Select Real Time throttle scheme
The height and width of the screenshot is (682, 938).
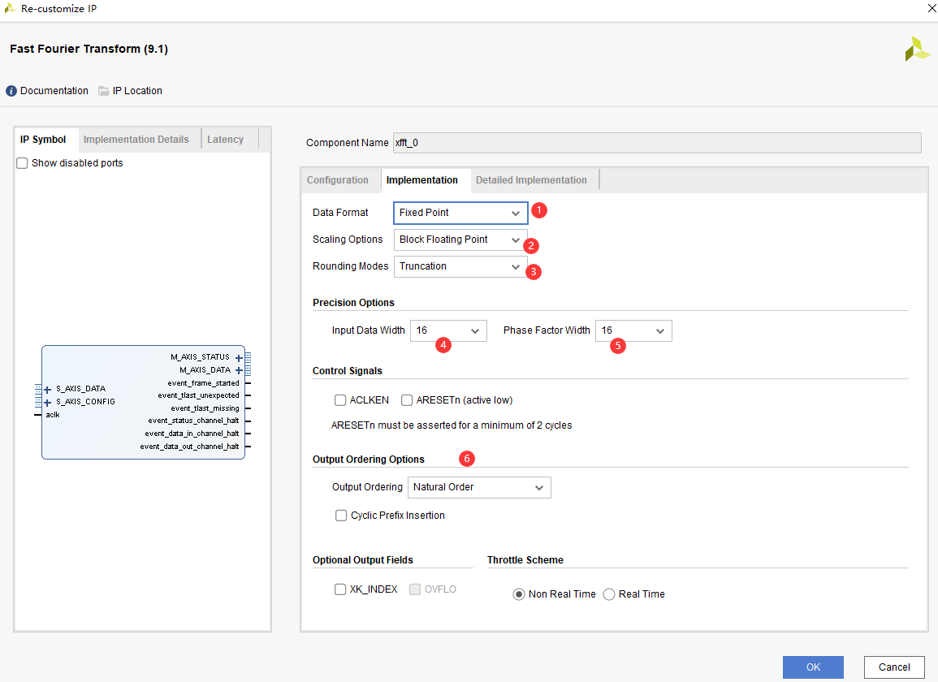[x=609, y=594]
